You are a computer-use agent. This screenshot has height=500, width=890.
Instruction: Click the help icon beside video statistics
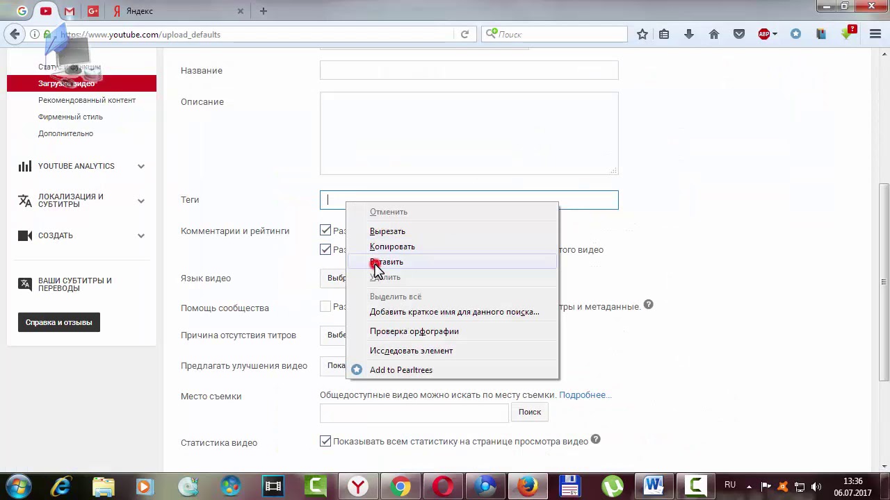(x=595, y=440)
